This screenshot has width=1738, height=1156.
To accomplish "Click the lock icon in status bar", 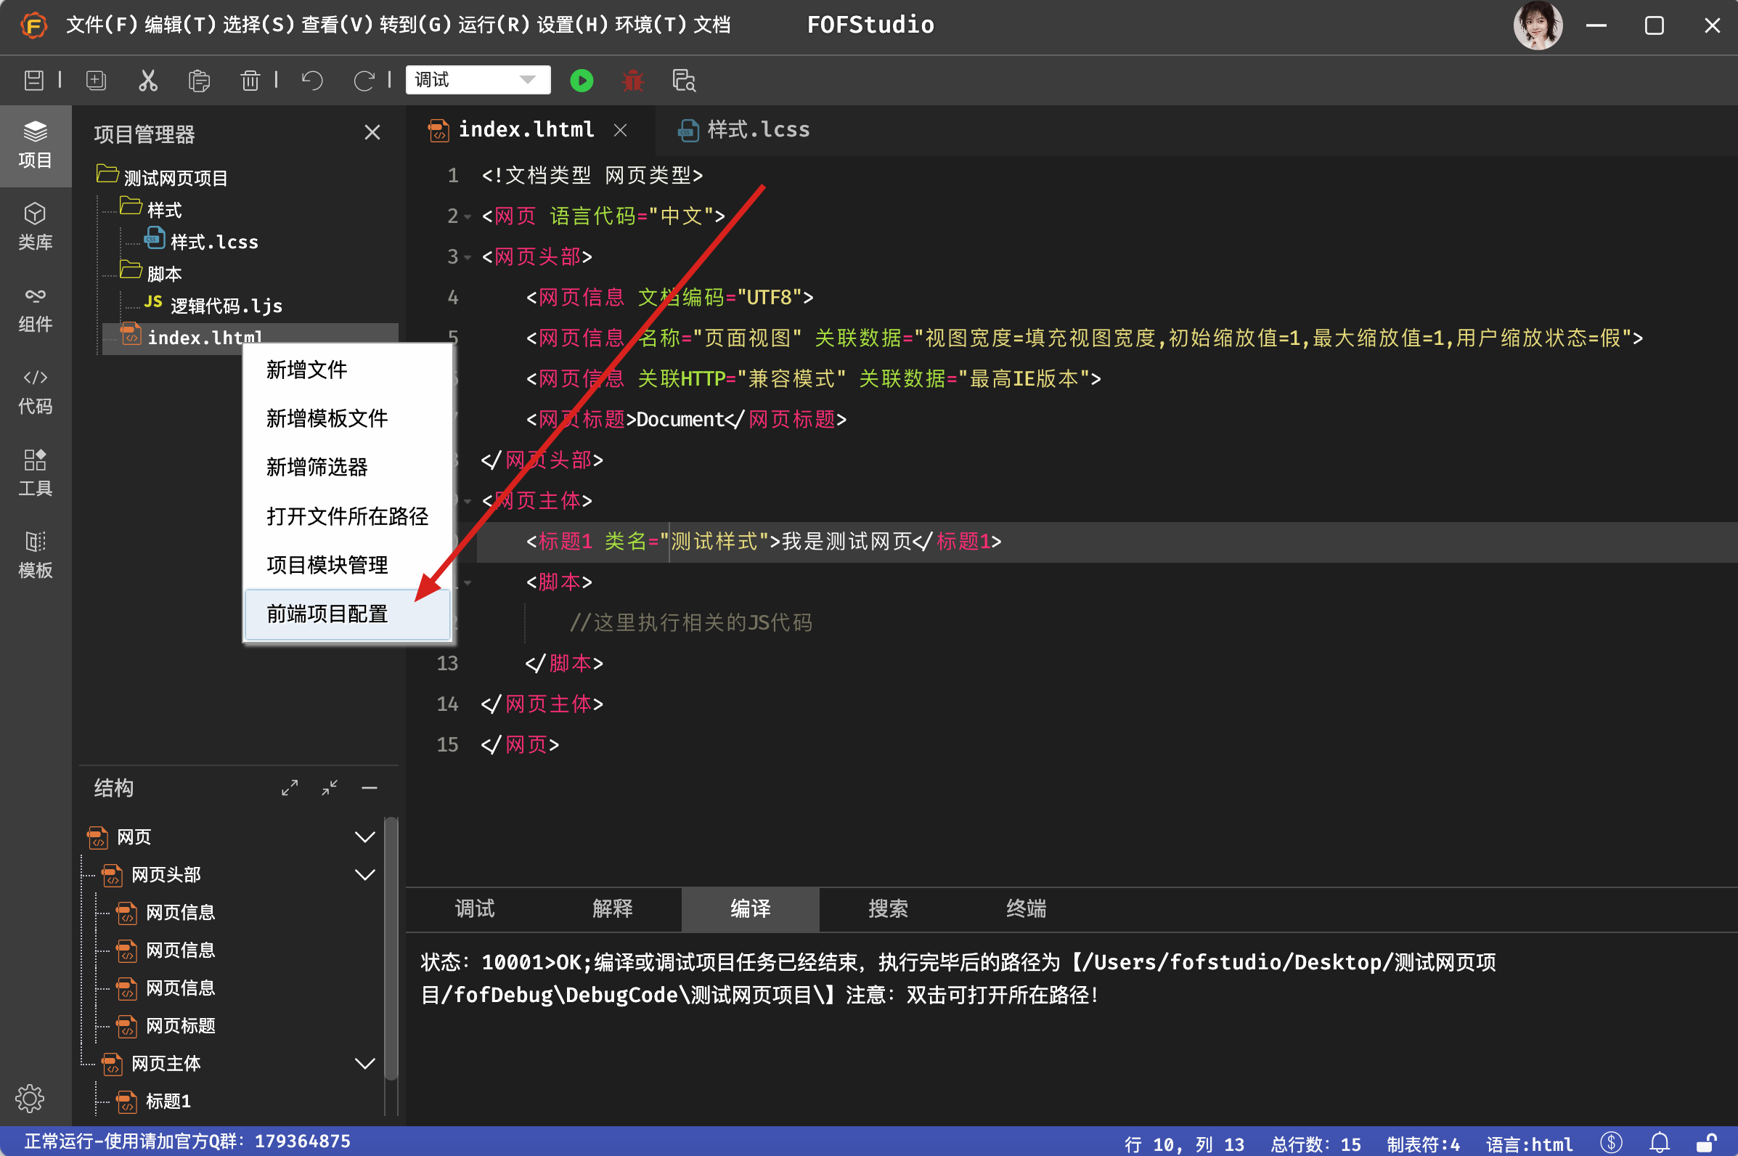I will pyautogui.click(x=1707, y=1142).
